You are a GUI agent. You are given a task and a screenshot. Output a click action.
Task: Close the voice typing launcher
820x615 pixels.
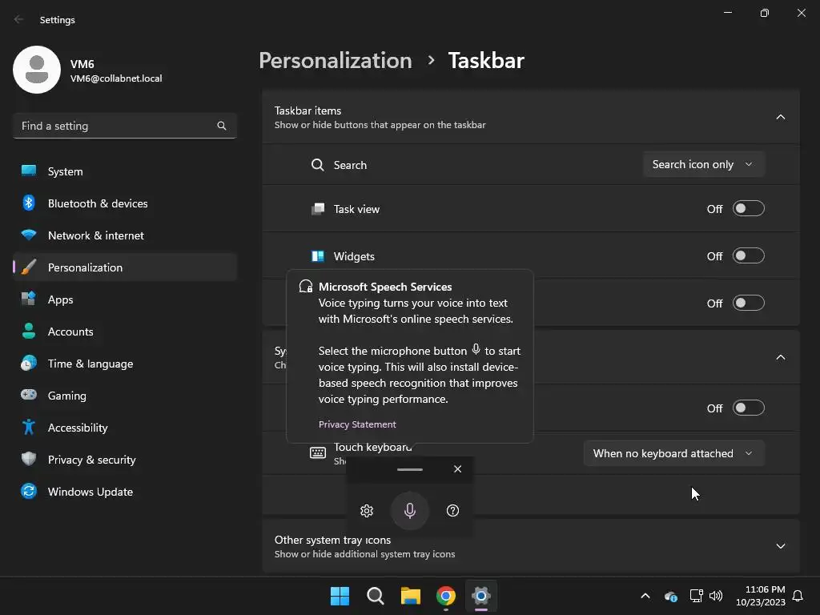click(457, 468)
